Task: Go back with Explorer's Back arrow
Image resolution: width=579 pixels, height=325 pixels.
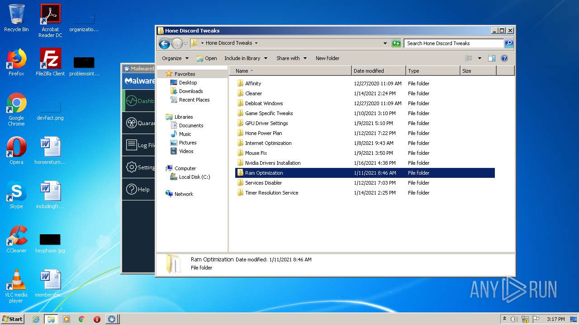Action: click(x=164, y=43)
